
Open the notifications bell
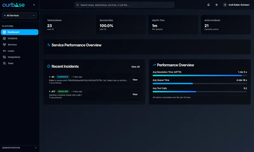(209, 5)
